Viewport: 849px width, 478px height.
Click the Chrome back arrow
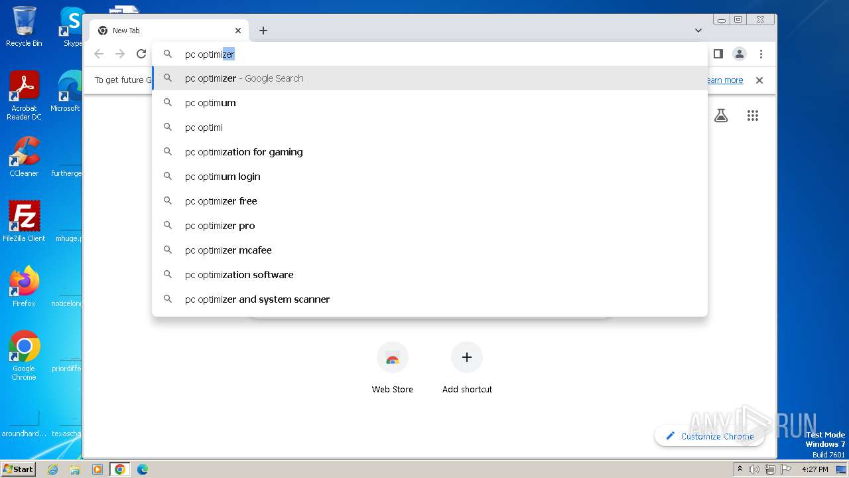click(99, 54)
